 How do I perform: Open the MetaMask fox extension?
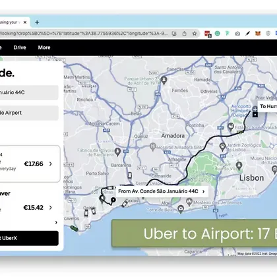point(258,34)
